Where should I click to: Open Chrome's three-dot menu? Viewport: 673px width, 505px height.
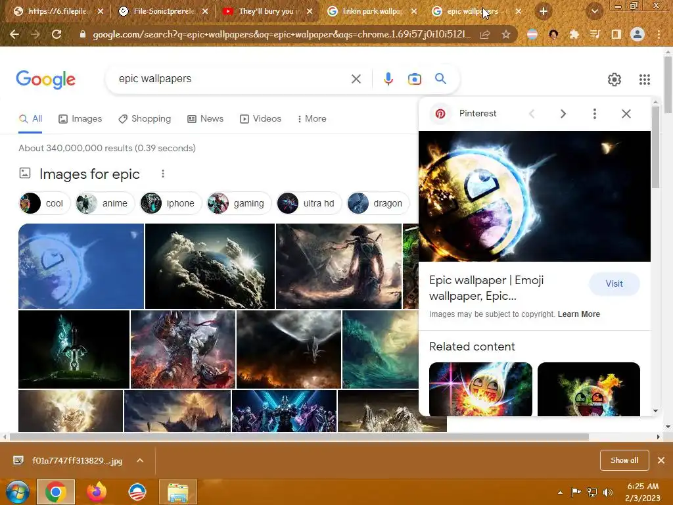point(659,34)
